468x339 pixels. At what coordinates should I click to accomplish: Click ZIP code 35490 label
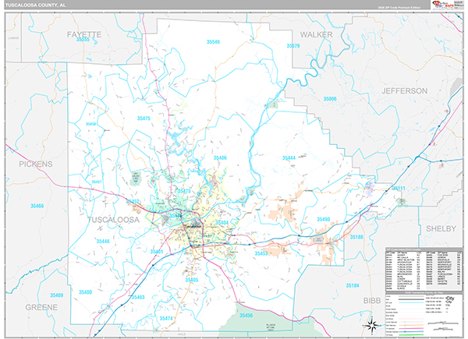(323, 220)
